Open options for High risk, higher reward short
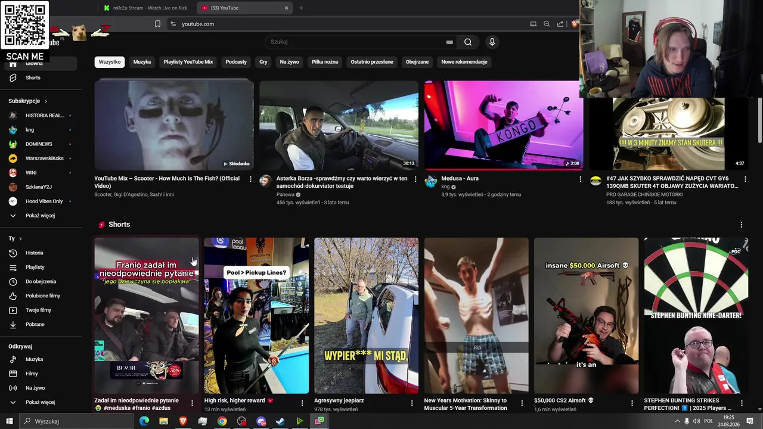The height and width of the screenshot is (429, 763). [302, 403]
